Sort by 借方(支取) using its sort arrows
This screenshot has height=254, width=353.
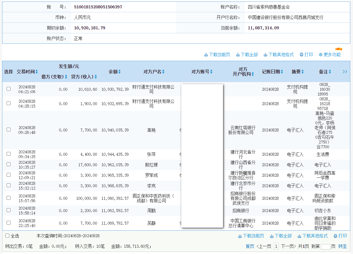click(66, 77)
